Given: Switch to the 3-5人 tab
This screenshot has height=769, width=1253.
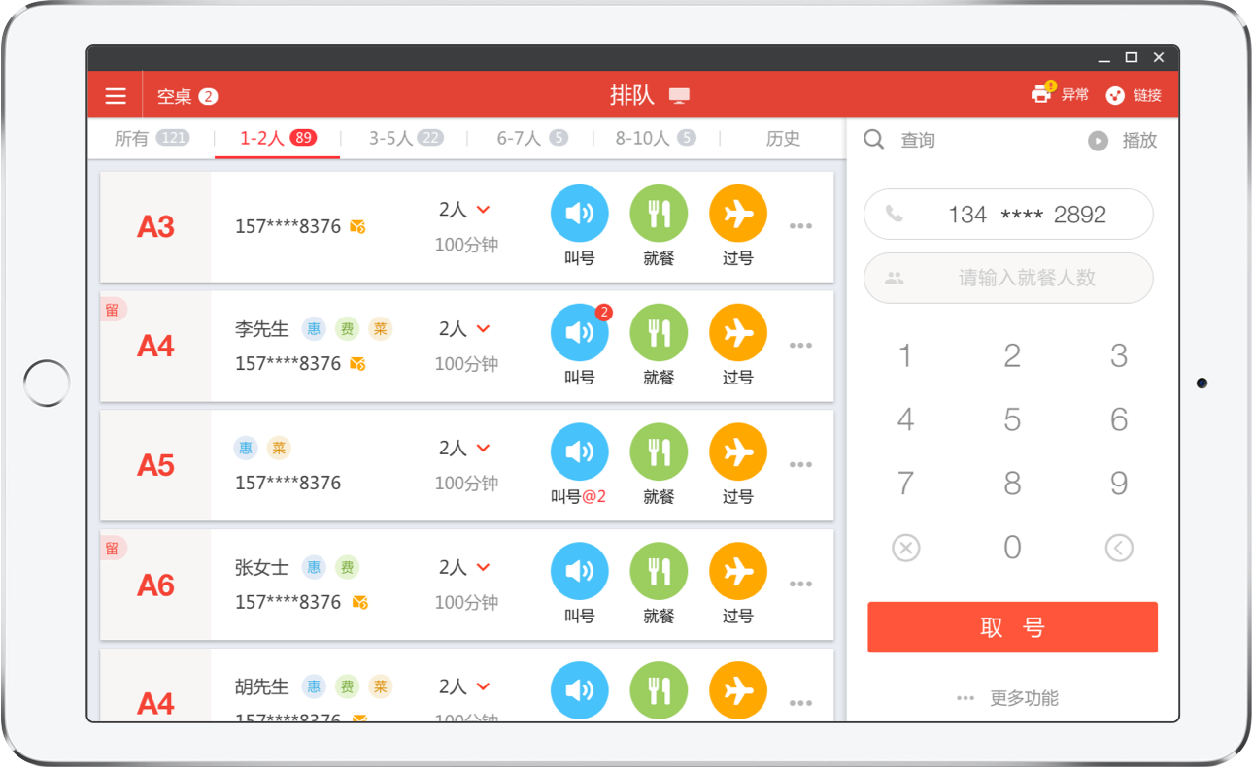Looking at the screenshot, I should point(405,138).
